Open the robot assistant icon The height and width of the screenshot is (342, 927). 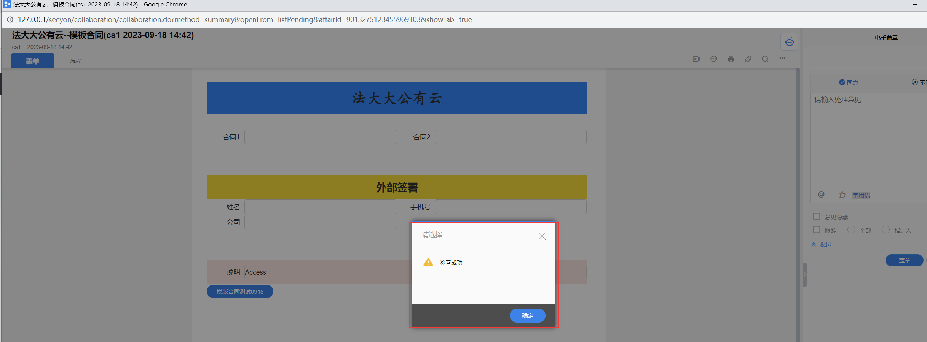(x=790, y=42)
